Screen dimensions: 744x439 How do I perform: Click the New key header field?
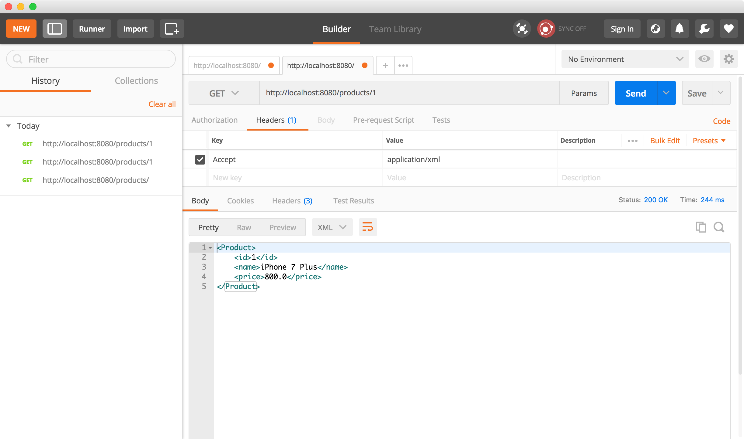click(294, 178)
